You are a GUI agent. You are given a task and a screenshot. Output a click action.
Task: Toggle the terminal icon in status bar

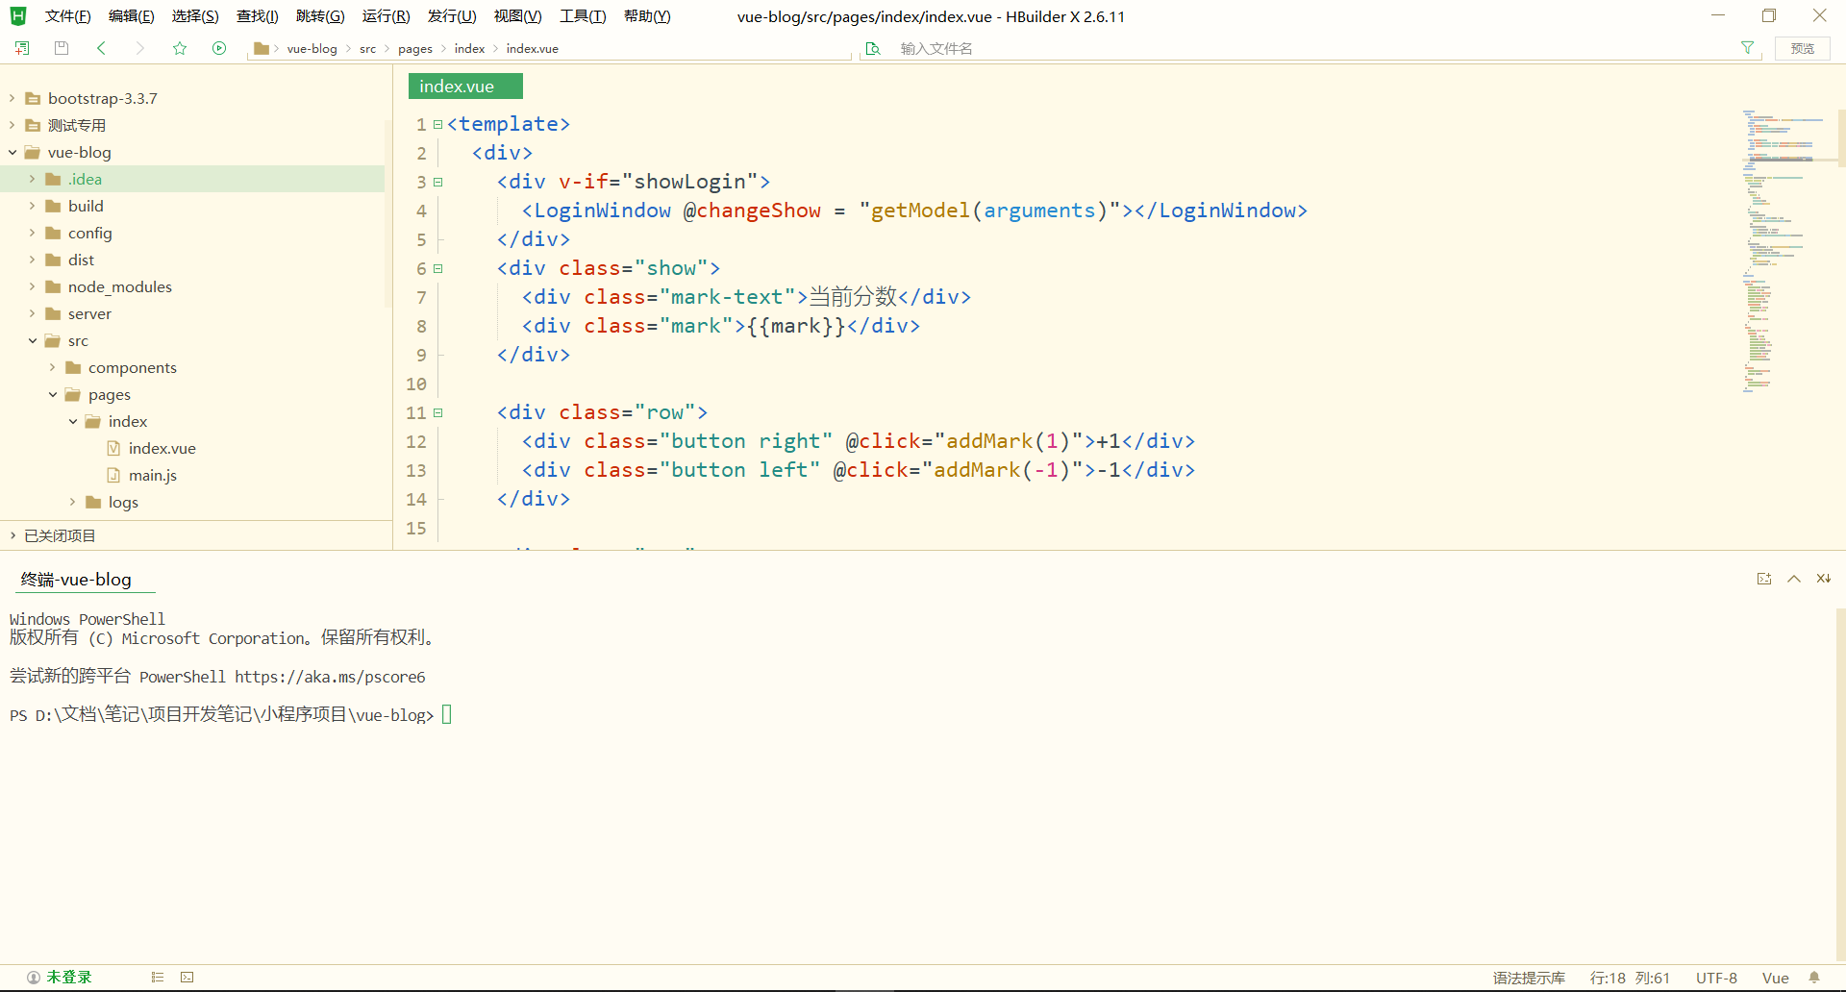click(187, 978)
